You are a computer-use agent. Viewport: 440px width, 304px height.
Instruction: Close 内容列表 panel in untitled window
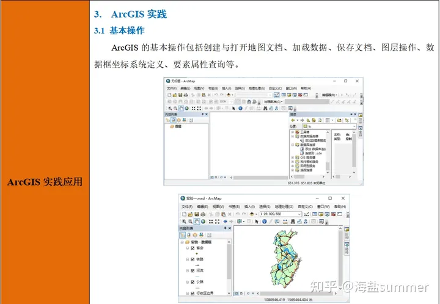tap(207, 114)
